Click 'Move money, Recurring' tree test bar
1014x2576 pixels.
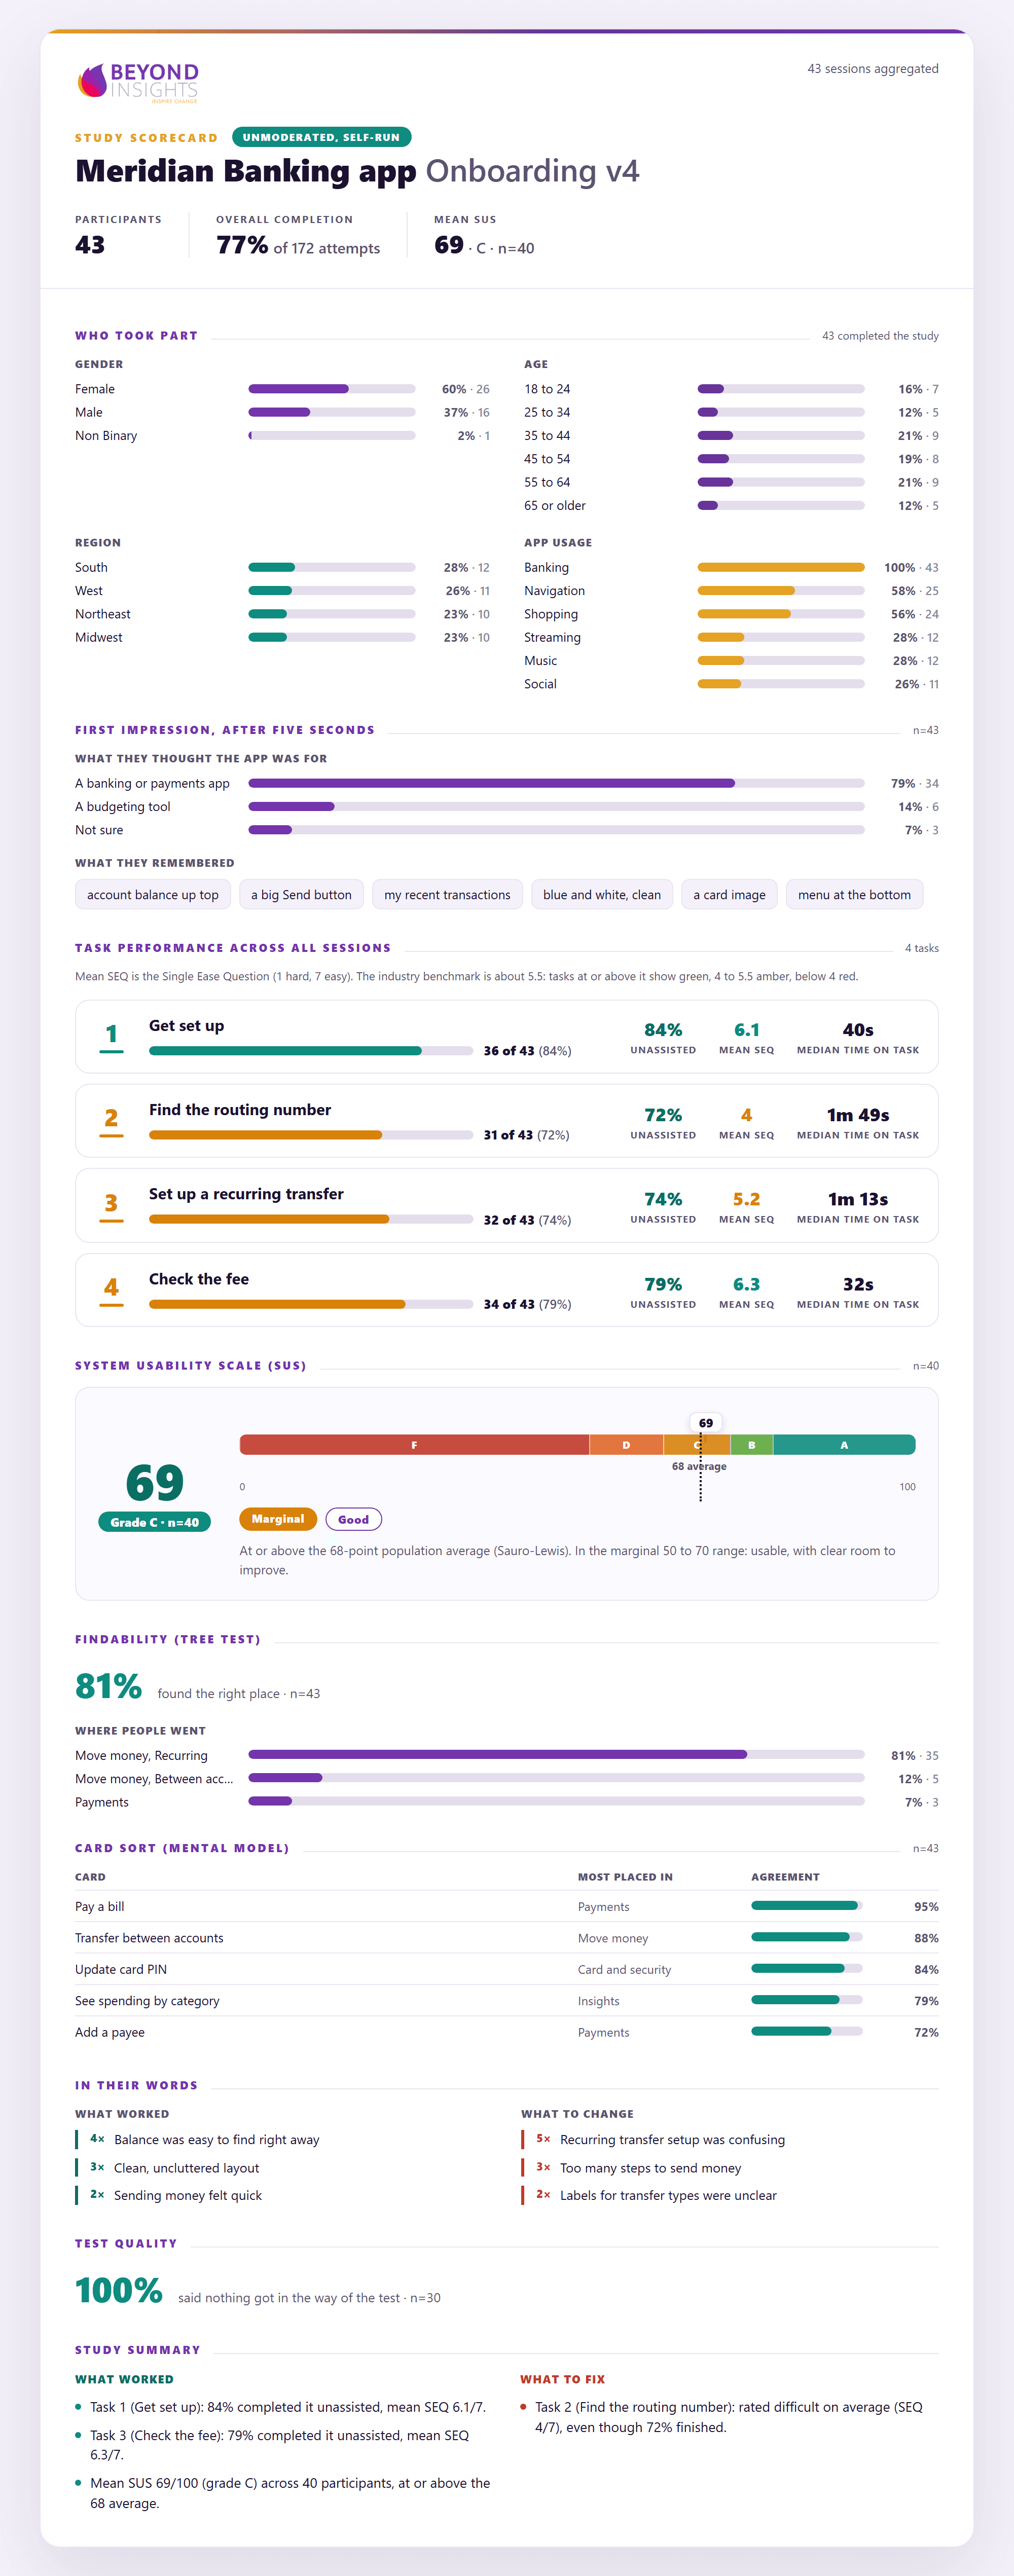pyautogui.click(x=556, y=1755)
